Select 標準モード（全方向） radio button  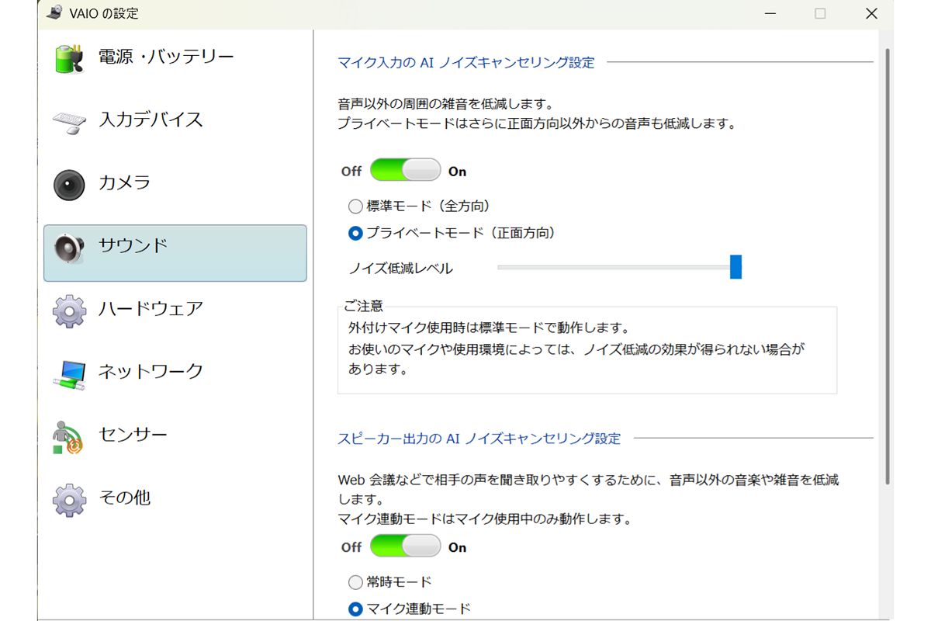point(355,206)
